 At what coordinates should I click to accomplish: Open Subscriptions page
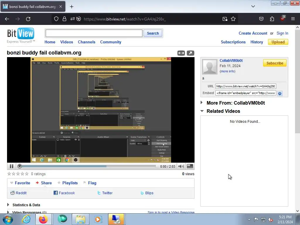pyautogui.click(x=233, y=42)
